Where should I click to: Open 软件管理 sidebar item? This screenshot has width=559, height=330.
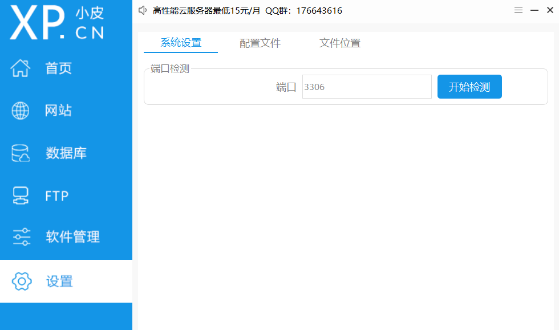pyautogui.click(x=73, y=237)
